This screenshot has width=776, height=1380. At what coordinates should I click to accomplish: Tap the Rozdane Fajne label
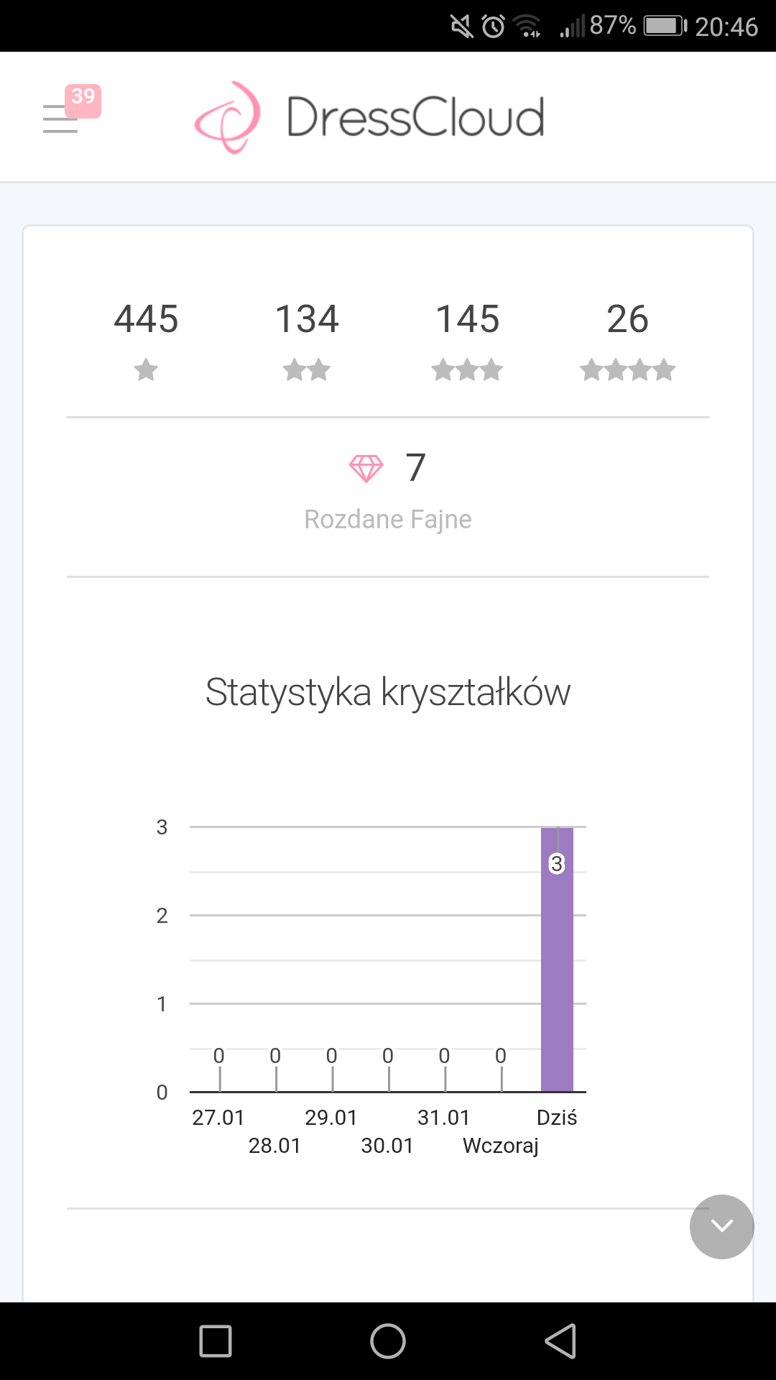[388, 519]
